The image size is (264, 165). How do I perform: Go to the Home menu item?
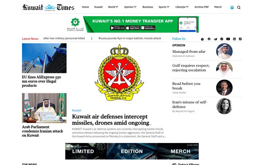85,7
